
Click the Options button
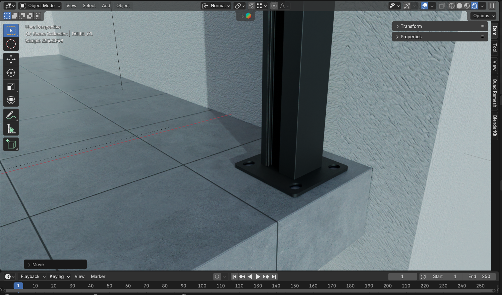[x=484, y=16]
